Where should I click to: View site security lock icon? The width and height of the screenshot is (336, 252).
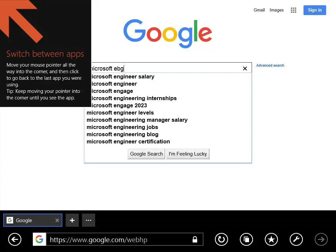click(195, 239)
